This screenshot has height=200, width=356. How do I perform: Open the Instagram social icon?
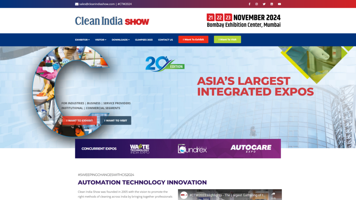[257, 4]
